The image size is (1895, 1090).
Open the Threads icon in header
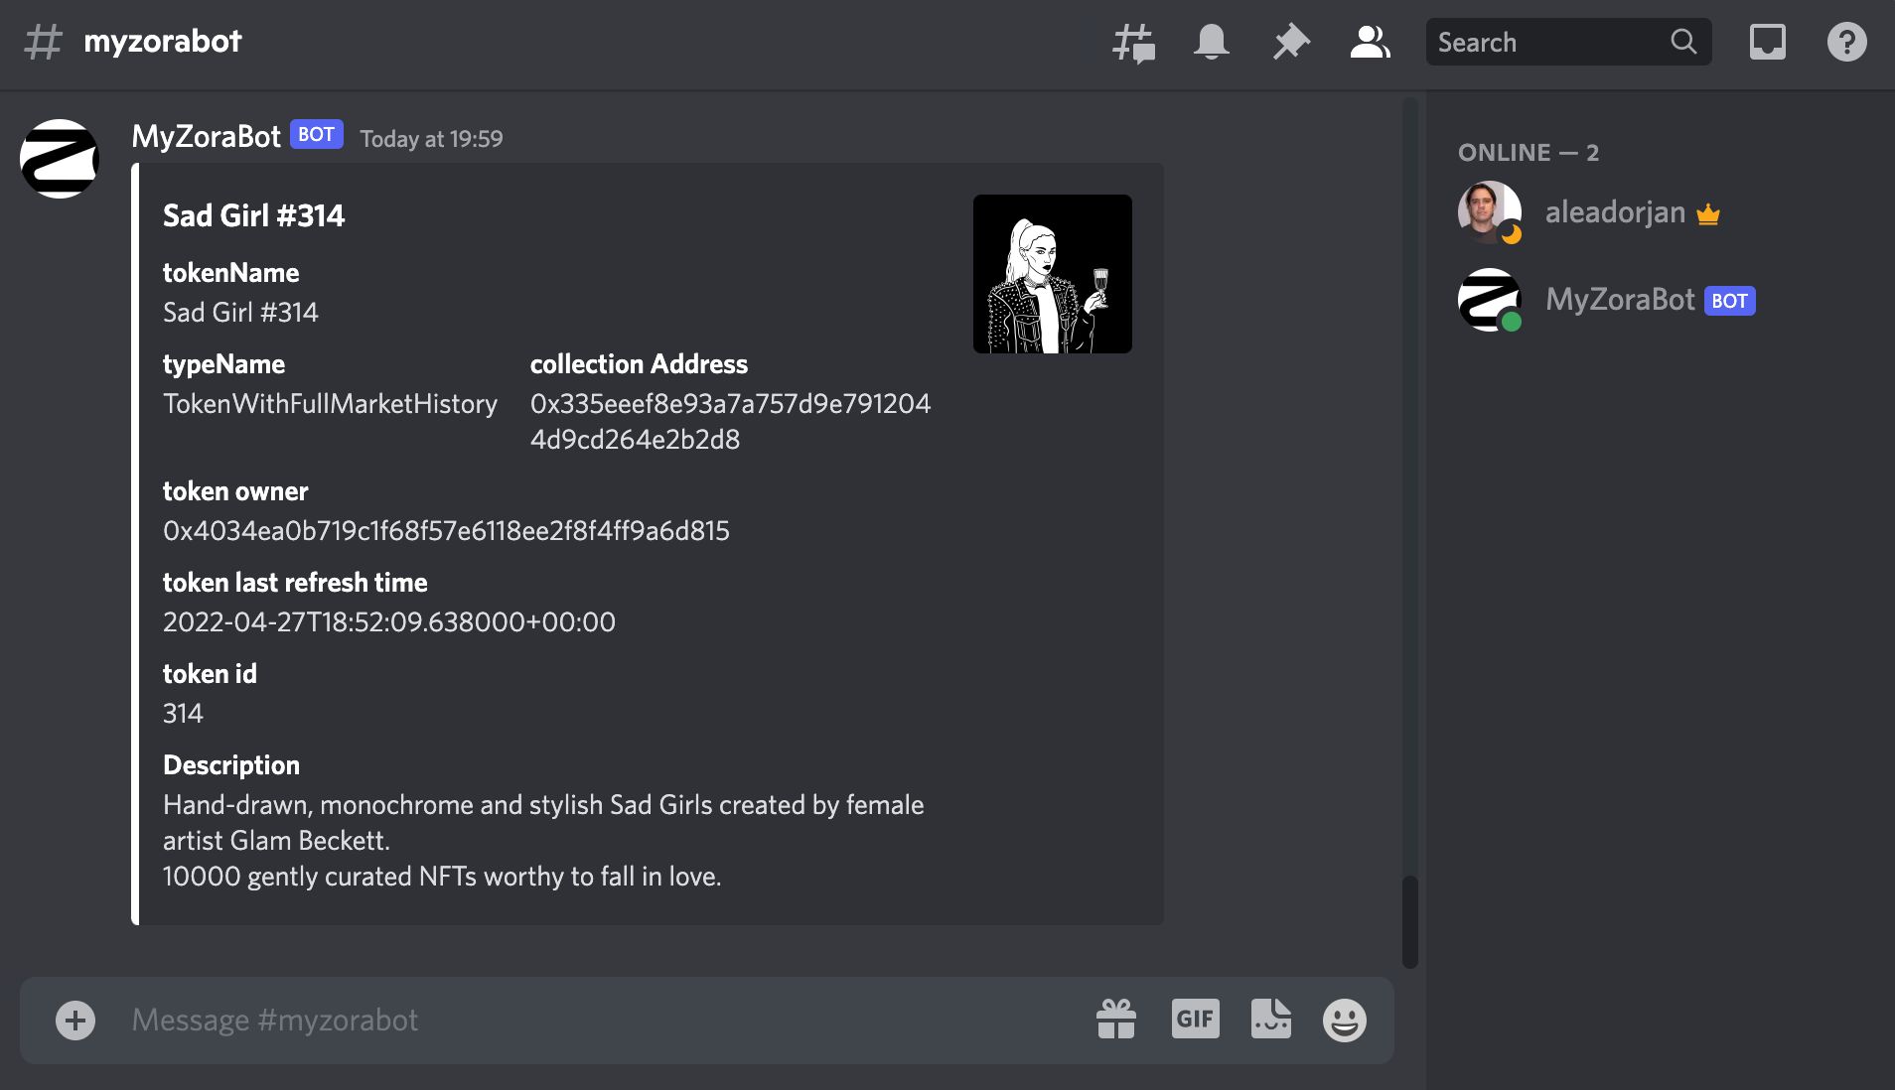pos(1133,43)
